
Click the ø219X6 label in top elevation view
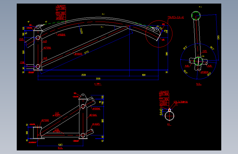point(47,48)
